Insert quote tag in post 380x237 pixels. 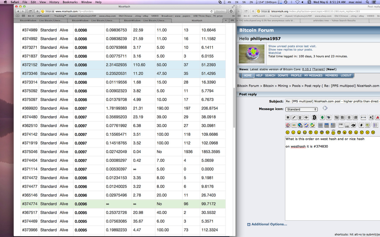(368, 125)
